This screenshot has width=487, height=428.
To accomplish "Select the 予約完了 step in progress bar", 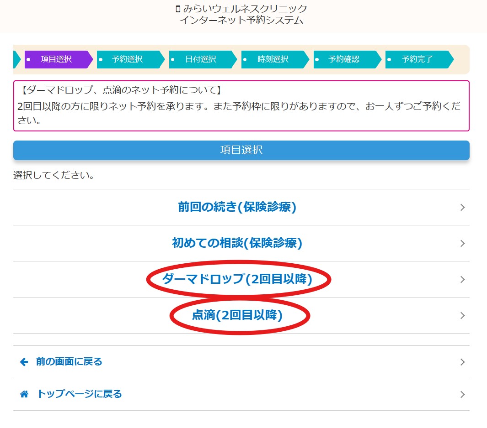I will (419, 59).
